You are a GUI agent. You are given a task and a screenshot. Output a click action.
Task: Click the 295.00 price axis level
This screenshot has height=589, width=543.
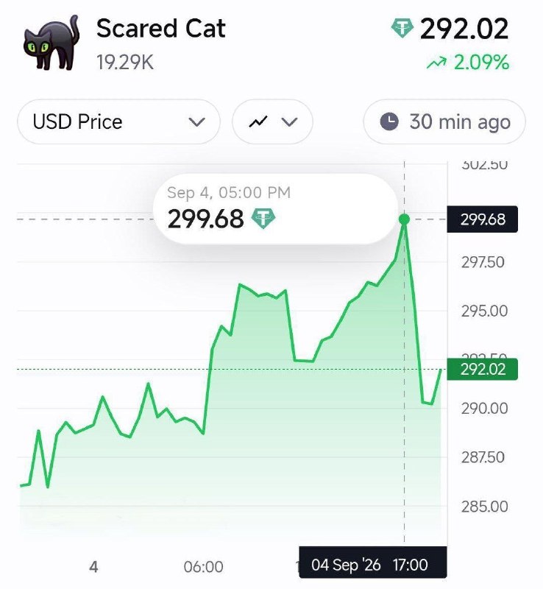[x=484, y=311]
